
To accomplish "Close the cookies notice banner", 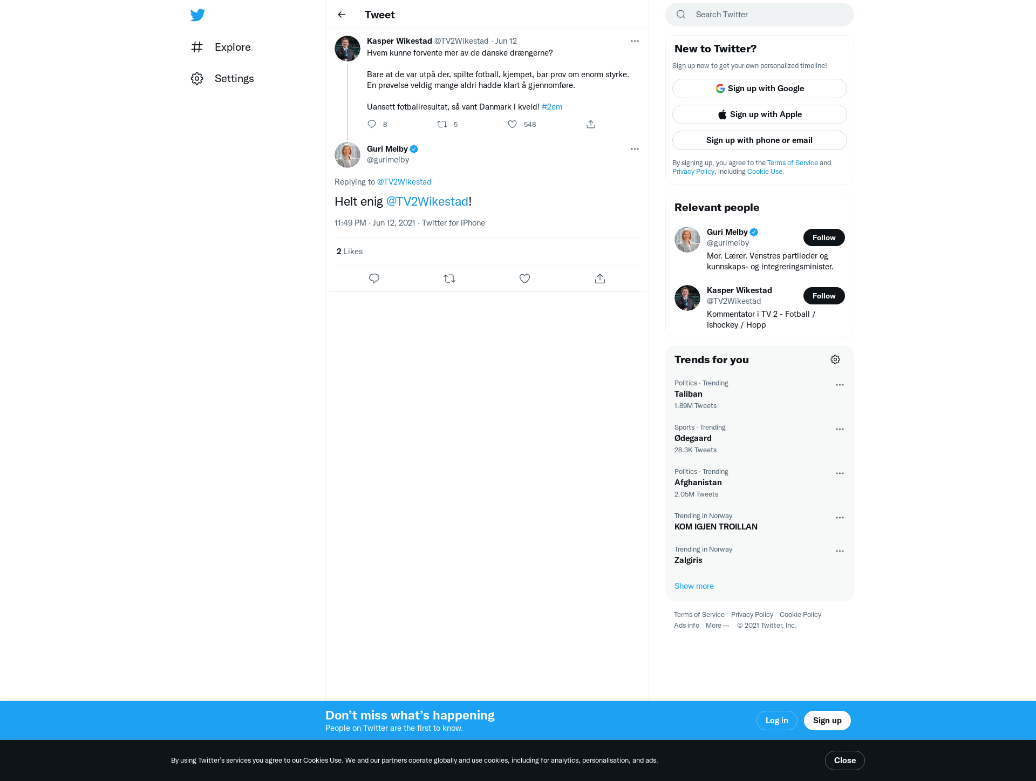I will pos(845,760).
